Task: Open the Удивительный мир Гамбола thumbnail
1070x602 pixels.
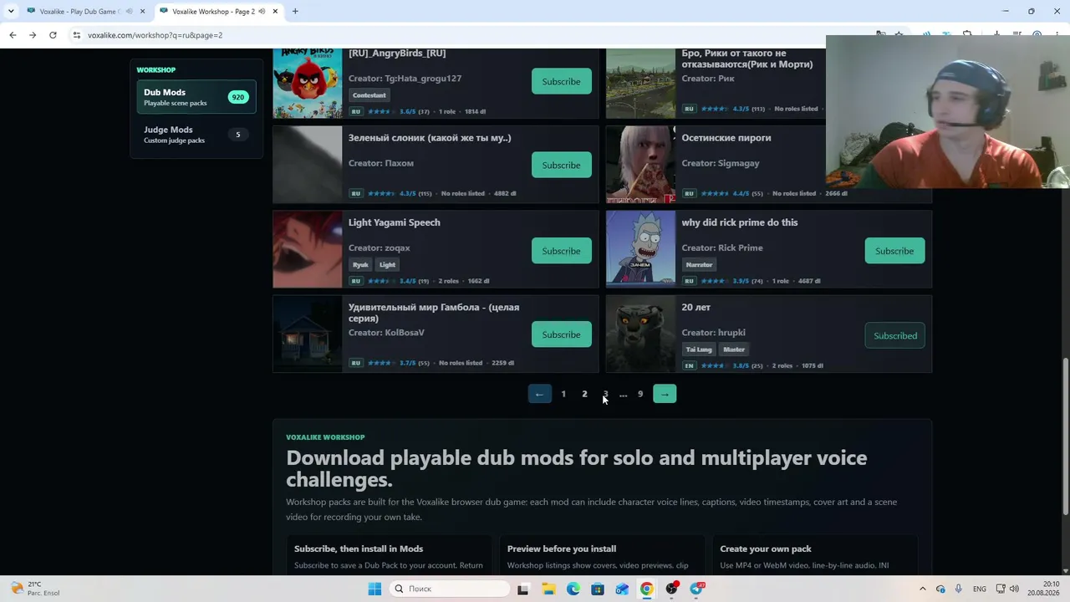Action: [x=308, y=334]
